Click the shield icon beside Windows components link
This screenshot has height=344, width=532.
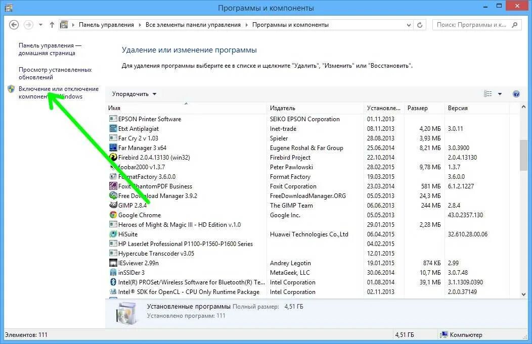tap(11, 89)
